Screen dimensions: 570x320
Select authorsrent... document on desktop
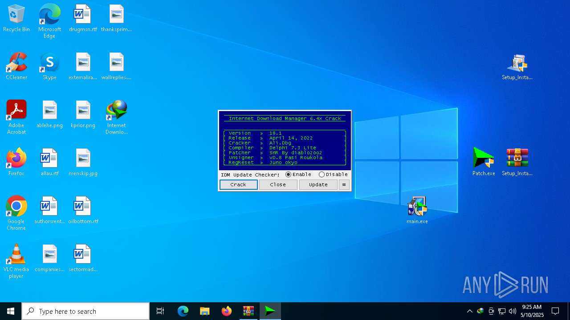tap(49, 211)
